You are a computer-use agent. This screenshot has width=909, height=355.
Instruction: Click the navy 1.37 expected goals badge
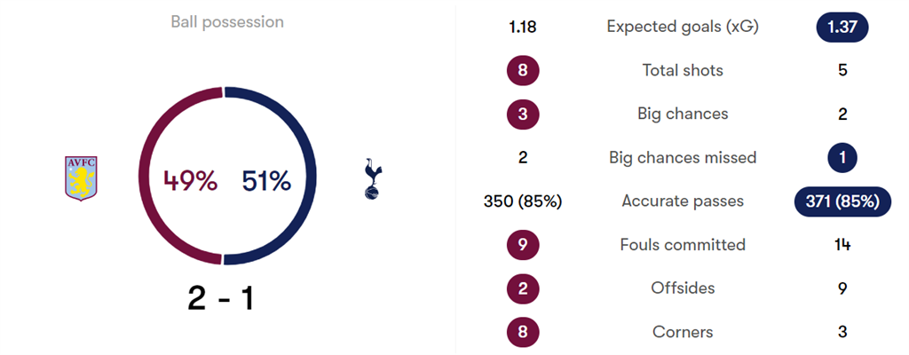(842, 28)
